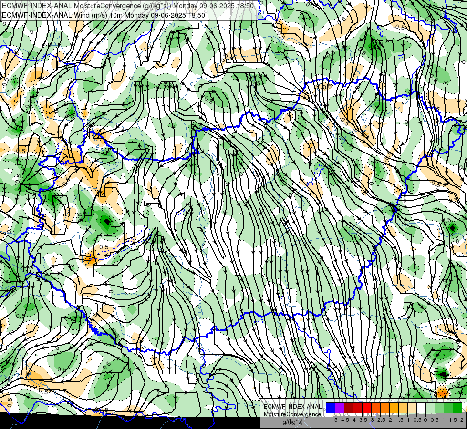Viewport: 467px width, 429px height.
Task: Click the -2 tick label on legend
Action: [390, 420]
